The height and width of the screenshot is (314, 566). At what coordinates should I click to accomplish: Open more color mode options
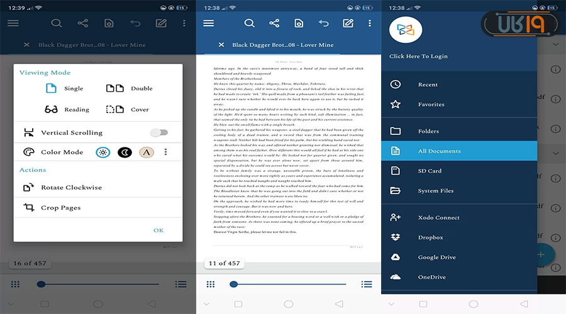(166, 152)
